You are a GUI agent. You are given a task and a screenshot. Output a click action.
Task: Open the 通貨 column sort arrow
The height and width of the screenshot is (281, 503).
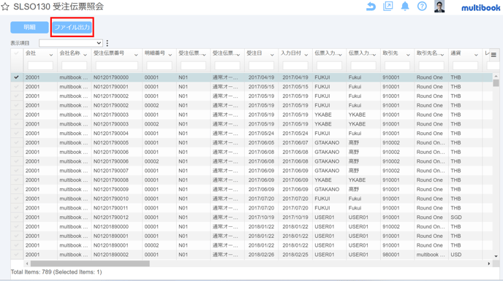(x=476, y=55)
